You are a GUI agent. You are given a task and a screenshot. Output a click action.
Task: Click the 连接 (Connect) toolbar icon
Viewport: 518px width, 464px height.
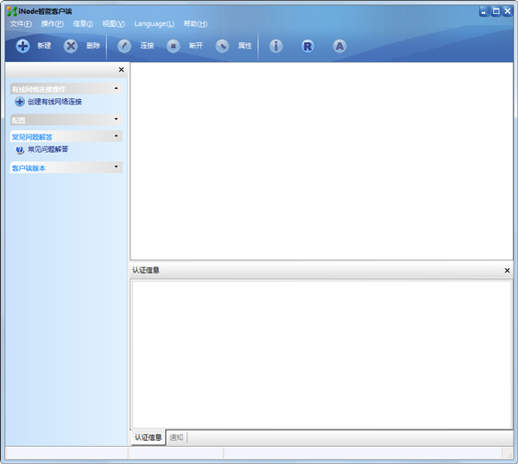tap(124, 46)
